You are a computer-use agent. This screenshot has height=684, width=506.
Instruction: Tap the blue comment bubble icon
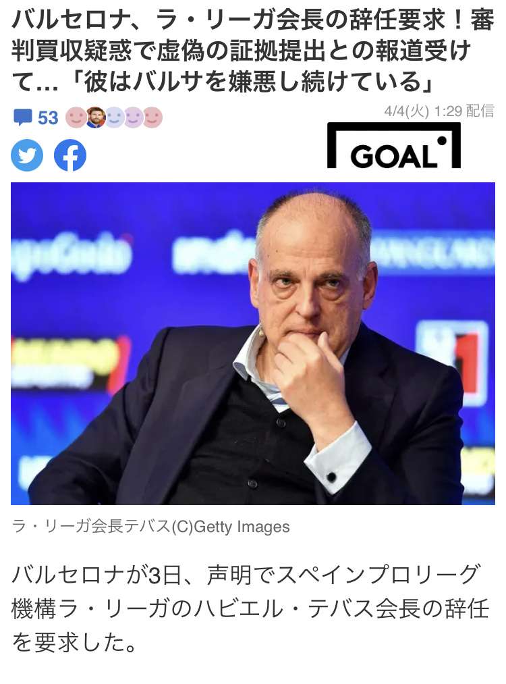[23, 117]
